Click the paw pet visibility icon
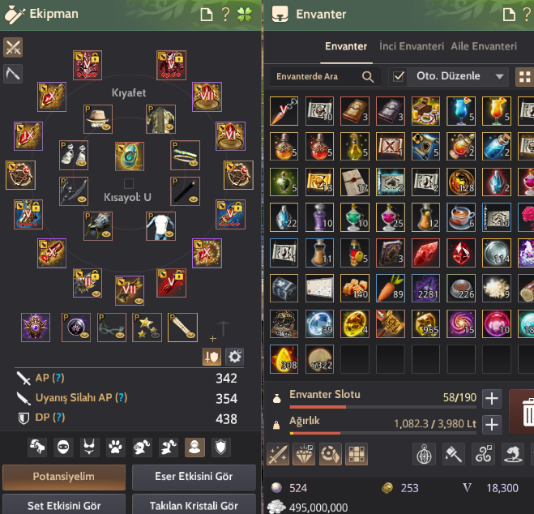 pos(115,447)
